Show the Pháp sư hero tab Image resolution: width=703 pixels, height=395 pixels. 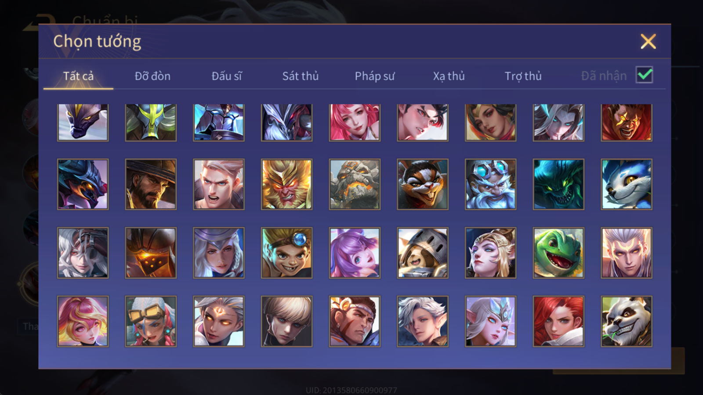click(x=375, y=76)
